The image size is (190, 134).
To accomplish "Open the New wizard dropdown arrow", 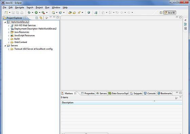I will tap(9, 12).
